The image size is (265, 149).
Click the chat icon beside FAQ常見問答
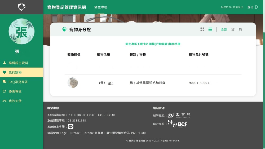click(x=5, y=82)
